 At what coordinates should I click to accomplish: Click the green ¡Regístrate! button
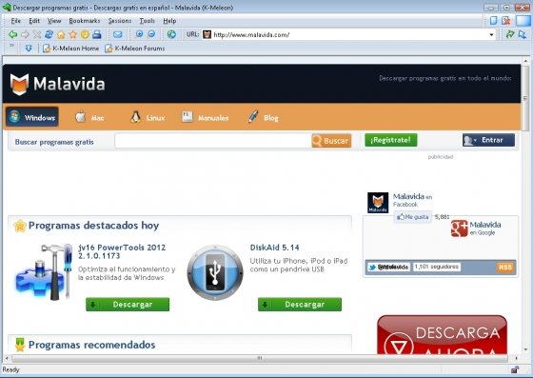391,140
